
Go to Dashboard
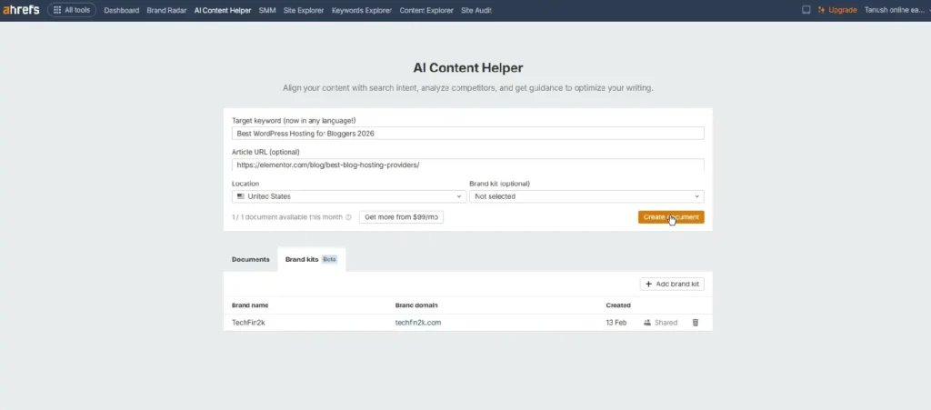coord(121,10)
